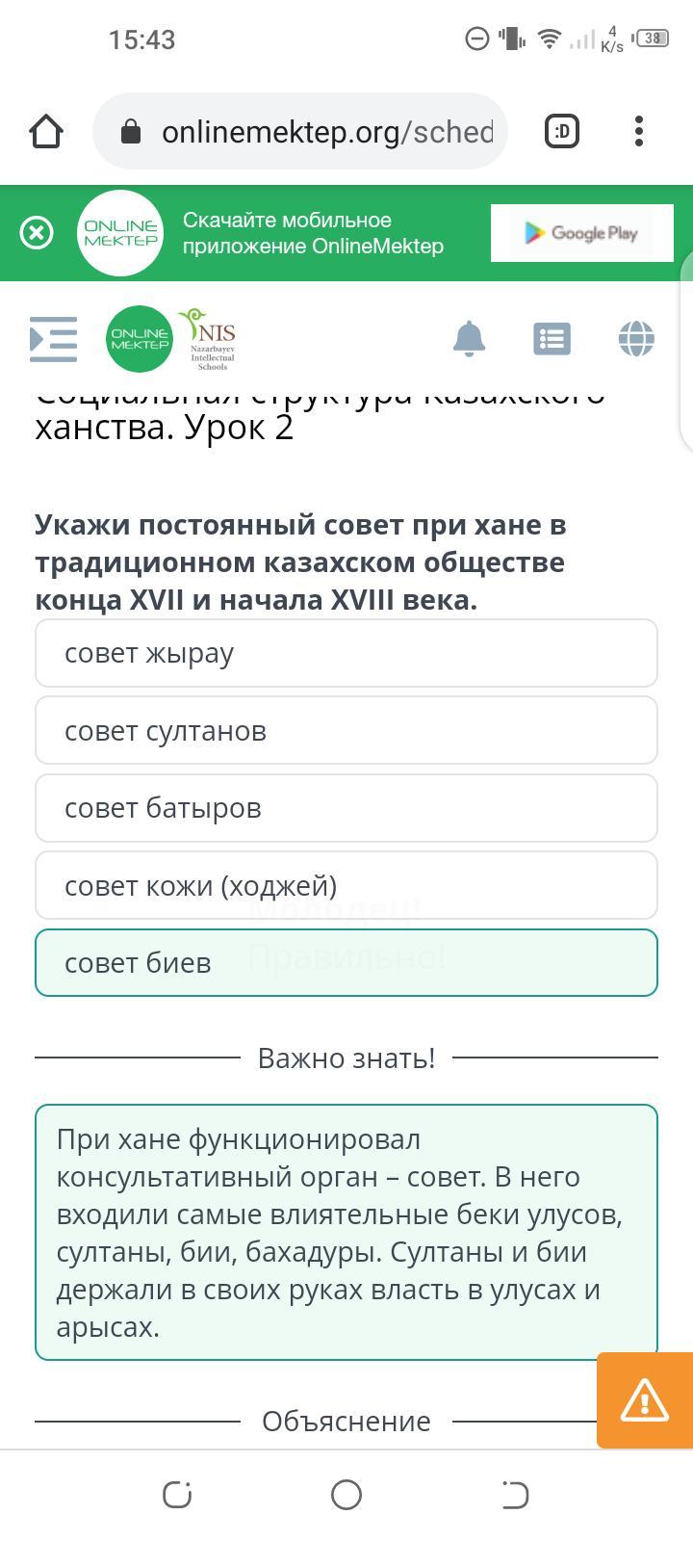The height and width of the screenshot is (1541, 693).
Task: Tap the Google Play download button
Action: 581,233
